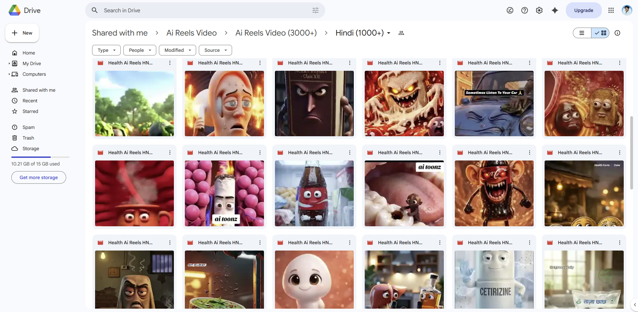Open Trash in the sidebar

(x=28, y=138)
